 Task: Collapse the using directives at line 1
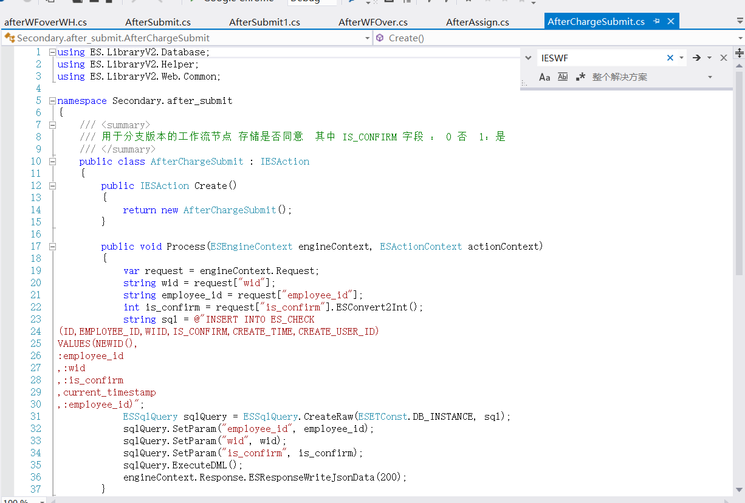52,52
